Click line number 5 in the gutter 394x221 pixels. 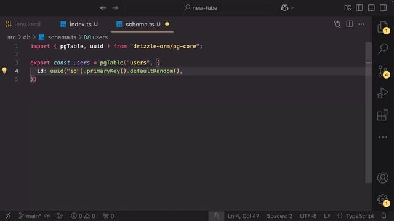17,79
